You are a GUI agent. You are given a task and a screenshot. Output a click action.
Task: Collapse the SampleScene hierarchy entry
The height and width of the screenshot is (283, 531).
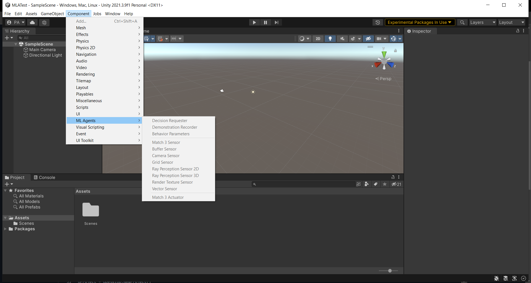coord(16,44)
